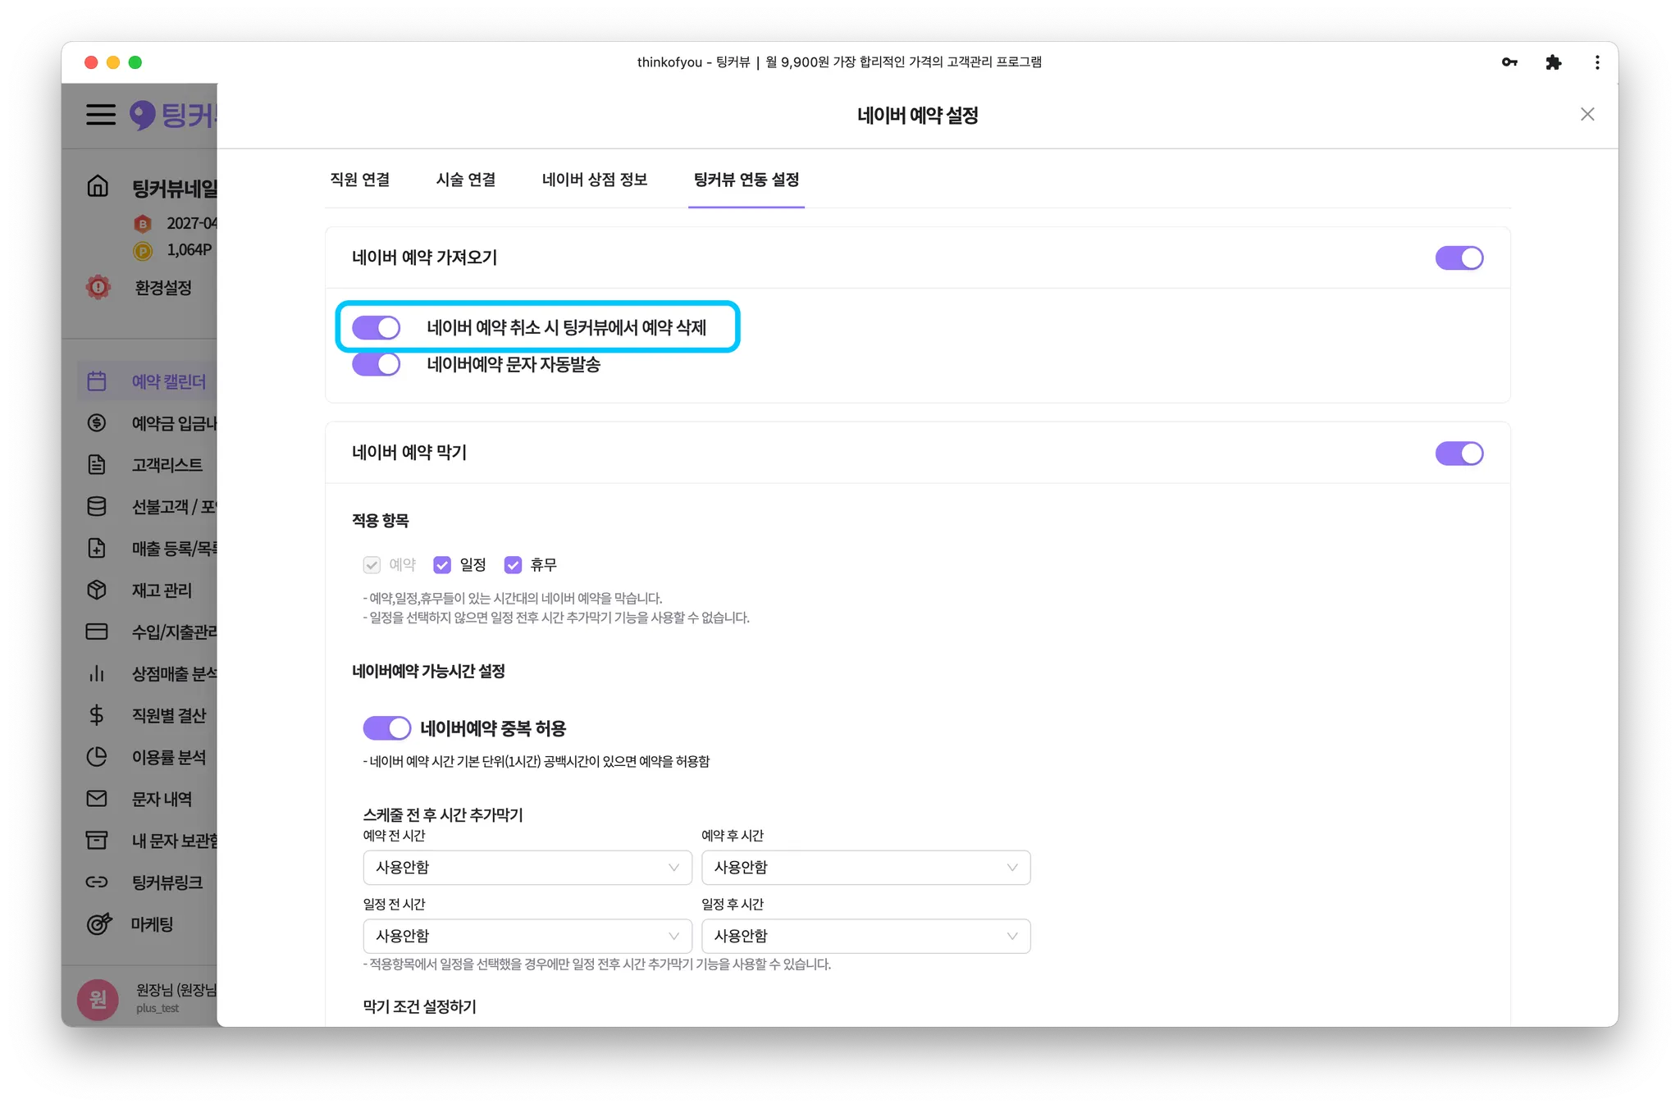Click the 환경설정 gear icon
Image resolution: width=1680 pixels, height=1108 pixels.
[x=98, y=287]
